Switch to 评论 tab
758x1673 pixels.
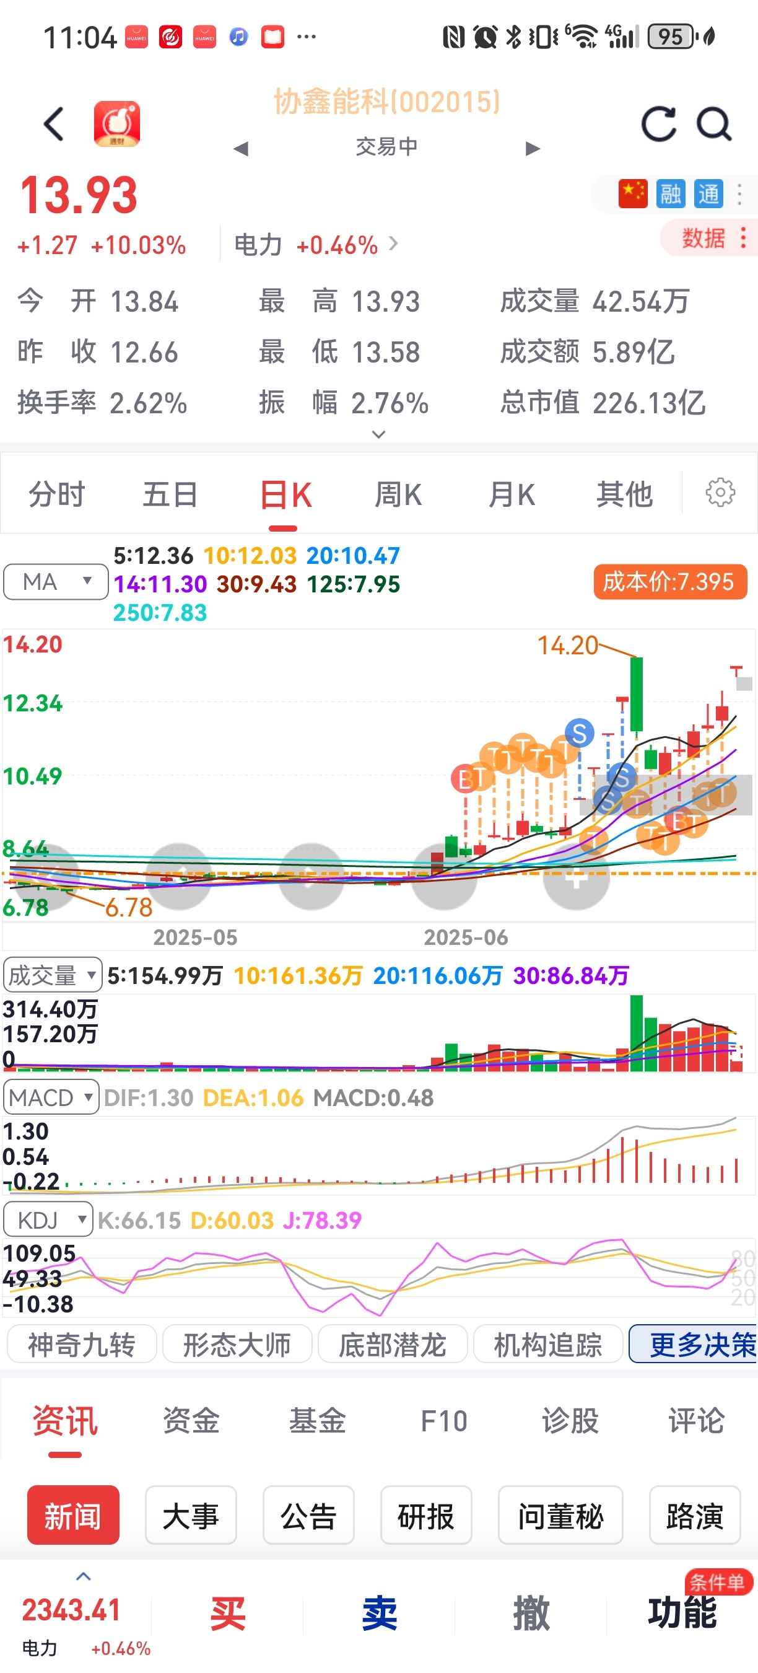(x=696, y=1420)
